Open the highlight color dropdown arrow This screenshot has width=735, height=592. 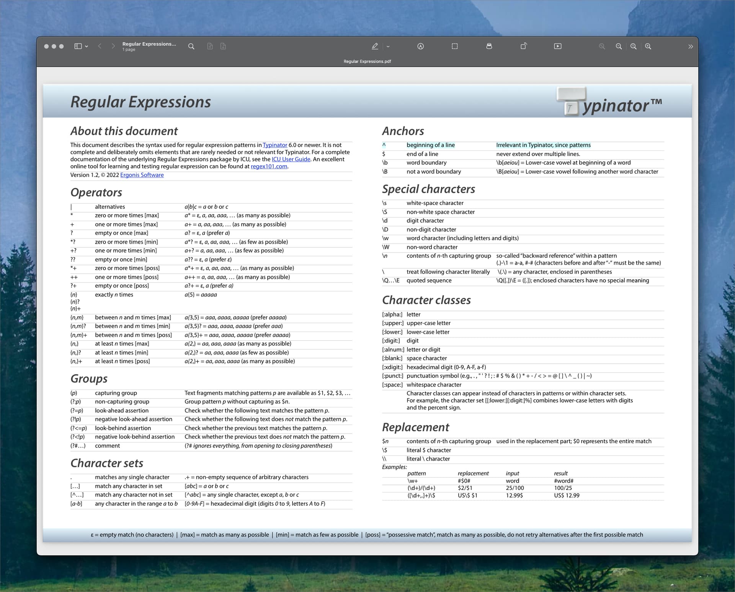point(388,46)
